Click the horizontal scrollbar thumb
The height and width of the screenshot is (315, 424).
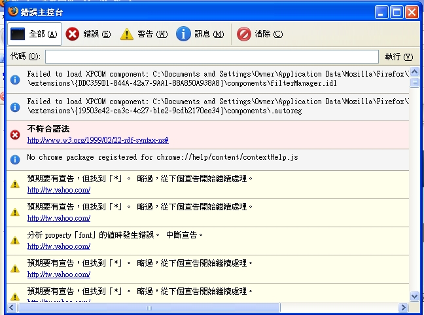(x=149, y=307)
